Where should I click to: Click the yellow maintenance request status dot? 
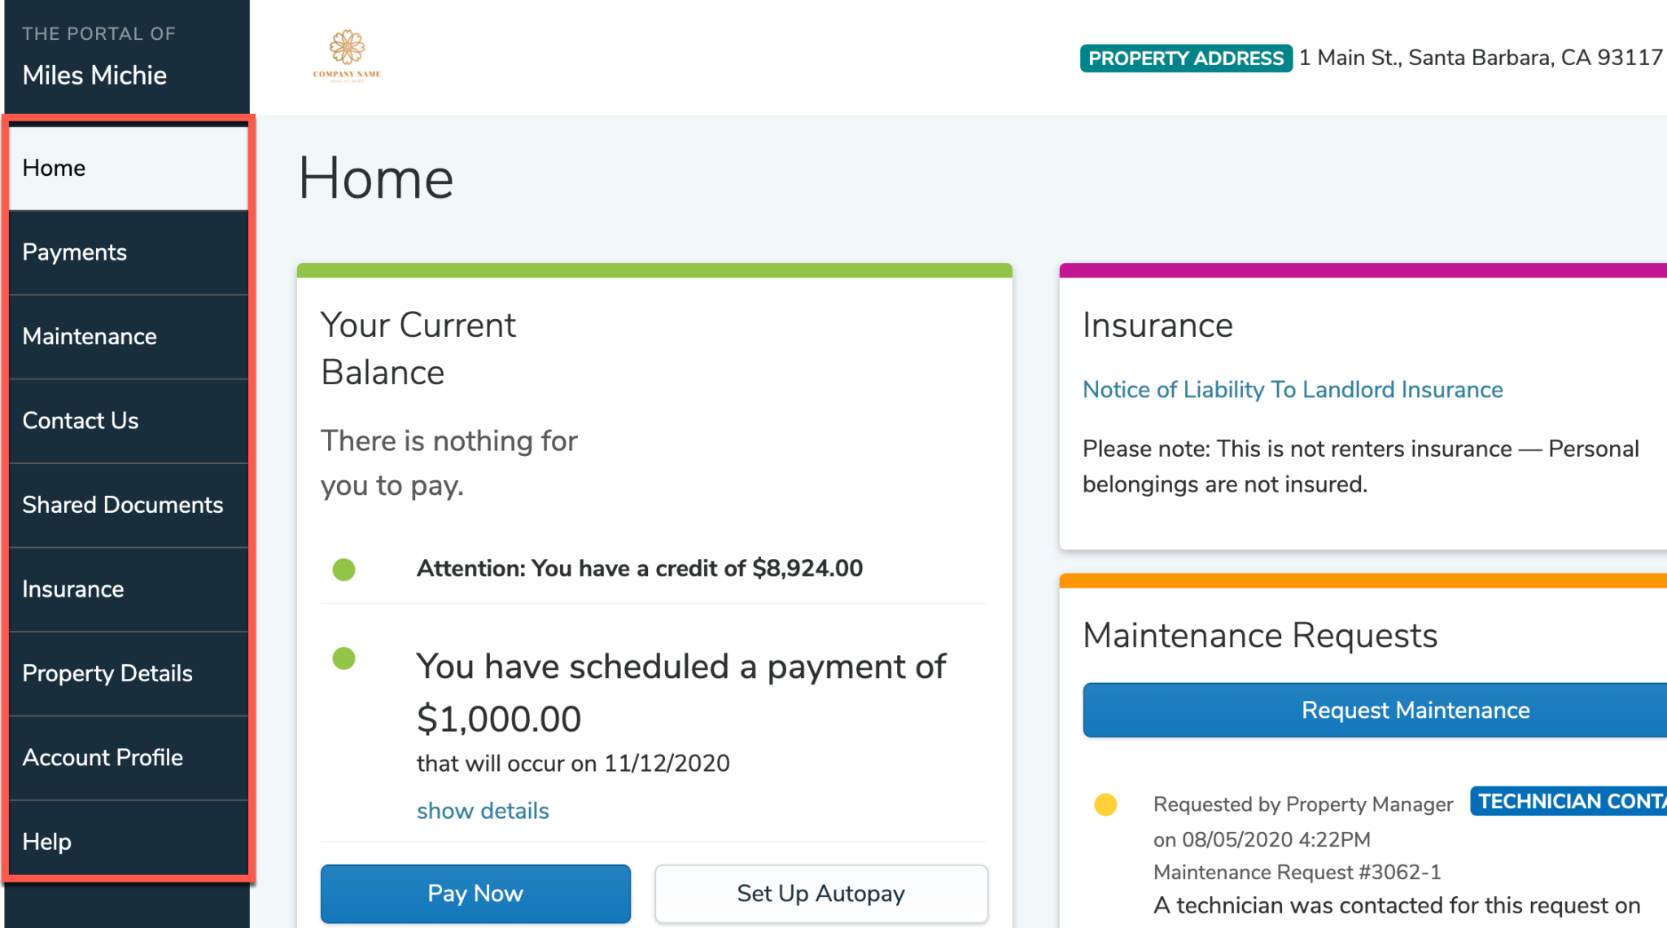[x=1105, y=804]
